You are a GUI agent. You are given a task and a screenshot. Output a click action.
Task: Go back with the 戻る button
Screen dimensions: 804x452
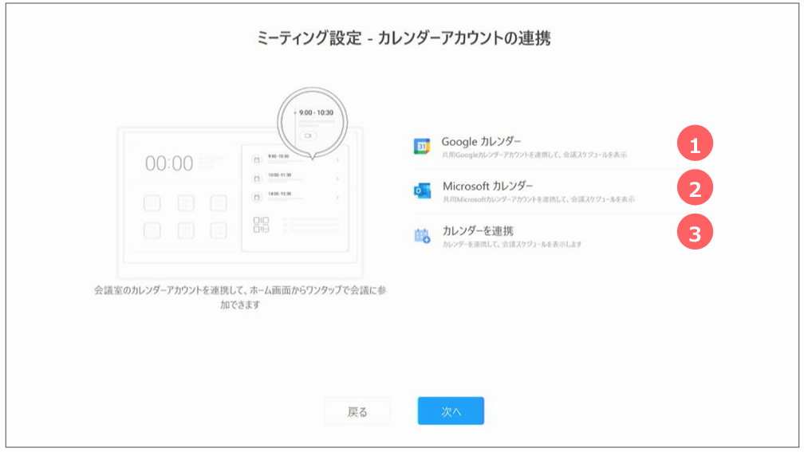pos(357,411)
